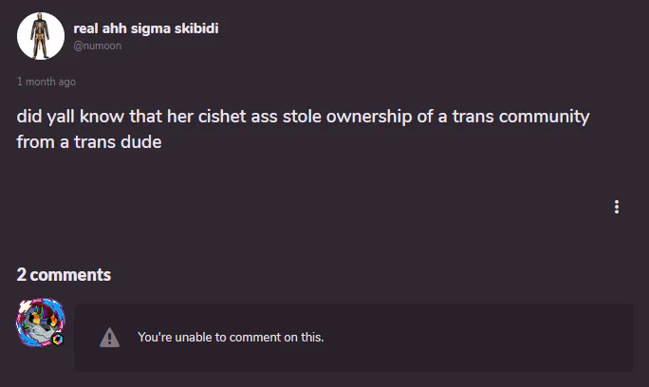Click the did yall know opening words
The height and width of the screenshot is (387, 649).
(70, 117)
